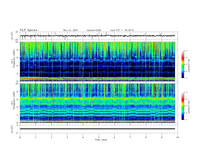Click the time axis tick label '3'

(67, 137)
